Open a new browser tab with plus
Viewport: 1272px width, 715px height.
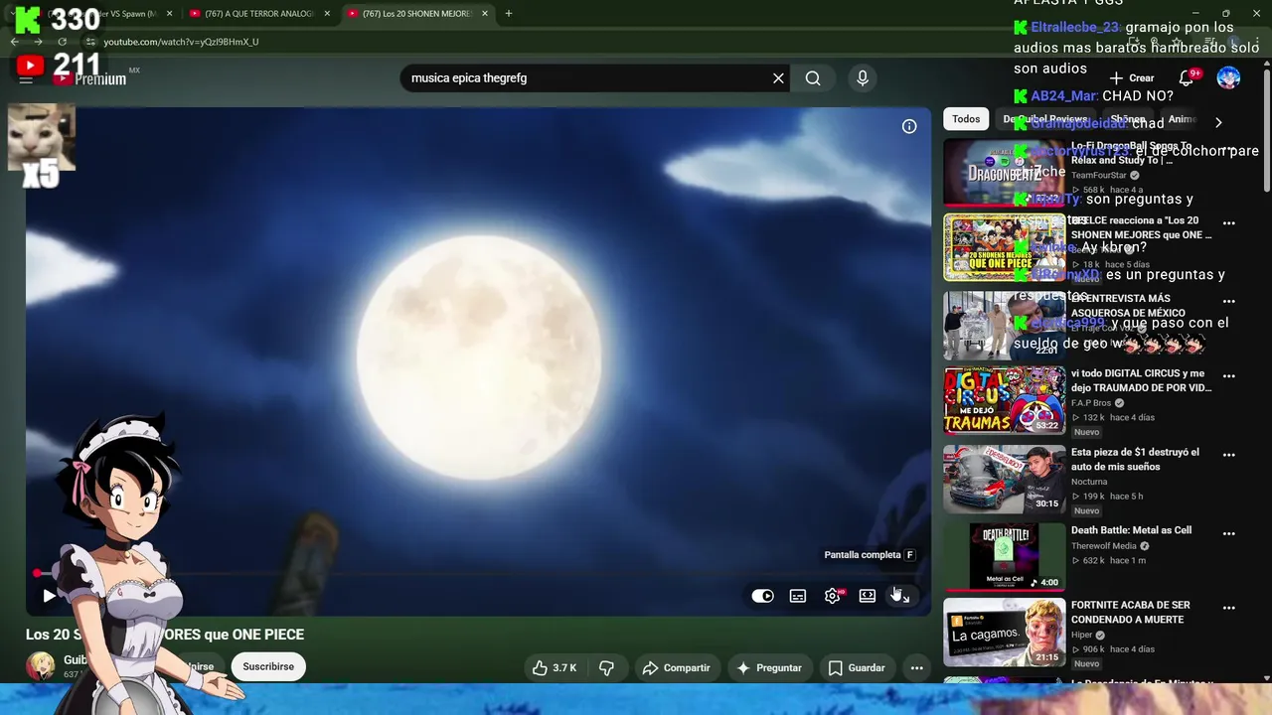509,14
